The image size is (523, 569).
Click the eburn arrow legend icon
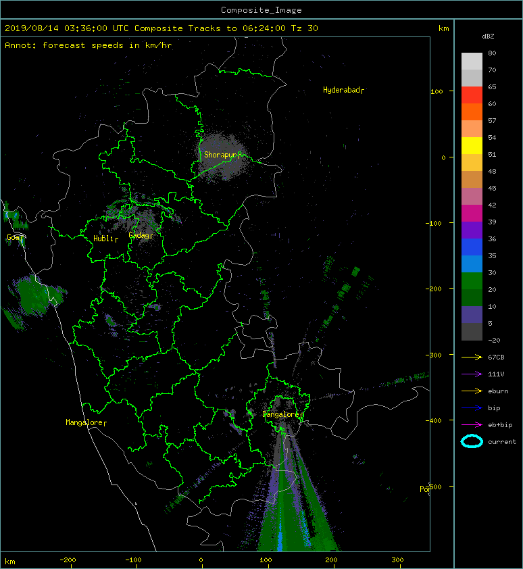tap(472, 391)
